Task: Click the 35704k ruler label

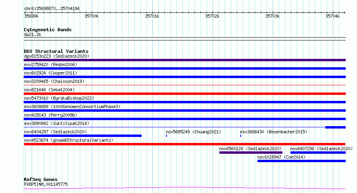Action: pos(333,16)
